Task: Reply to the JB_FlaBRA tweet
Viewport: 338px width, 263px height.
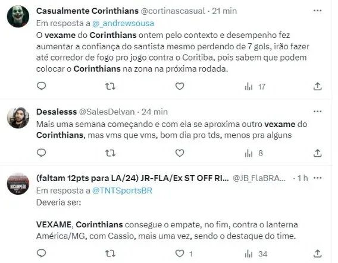Action: (x=42, y=254)
